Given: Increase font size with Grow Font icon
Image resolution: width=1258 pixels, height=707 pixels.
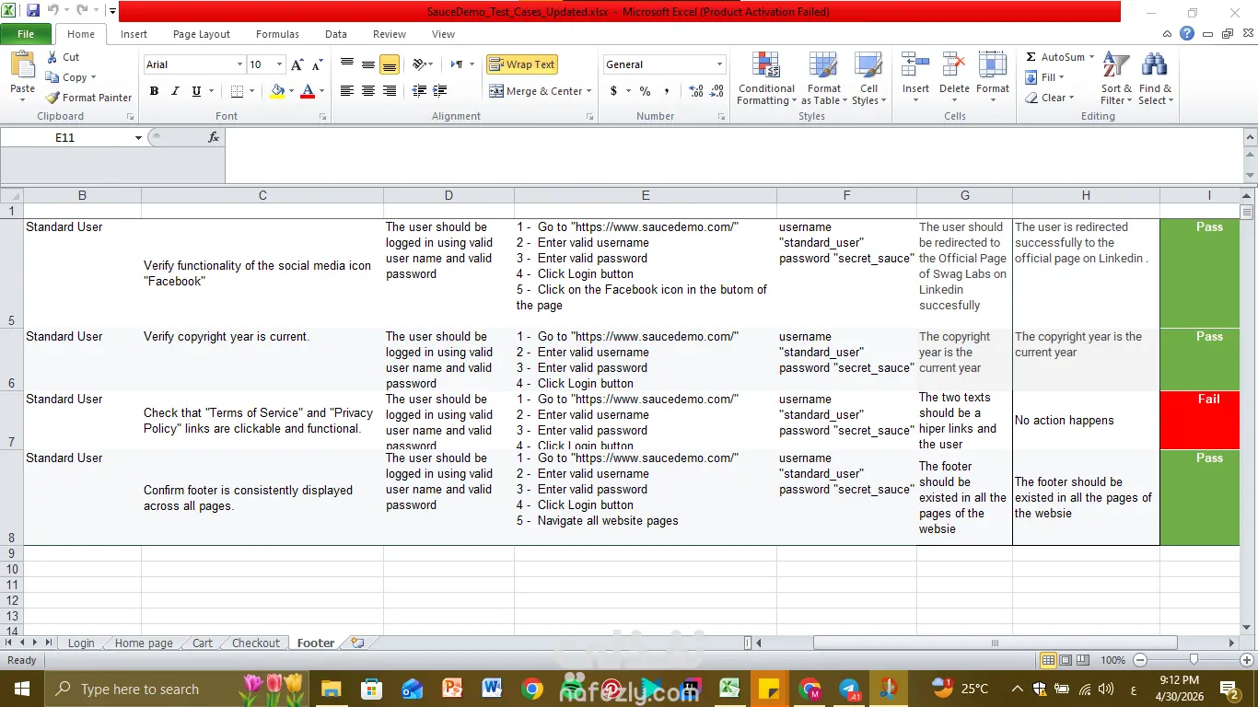Looking at the screenshot, I should (x=297, y=64).
